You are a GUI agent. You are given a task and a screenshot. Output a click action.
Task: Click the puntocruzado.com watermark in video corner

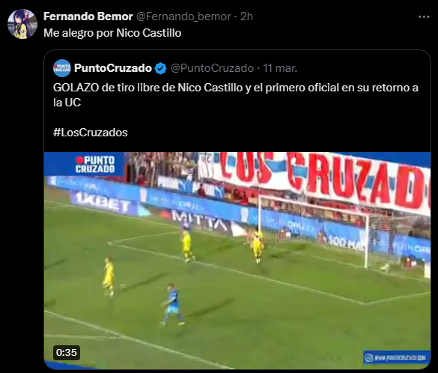397,357
